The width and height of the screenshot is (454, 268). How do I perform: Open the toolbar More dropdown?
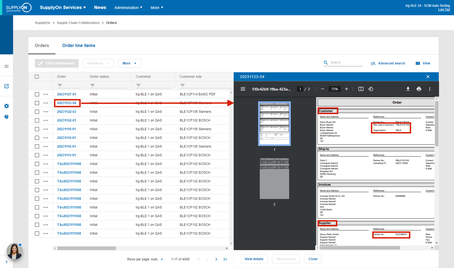pos(129,63)
